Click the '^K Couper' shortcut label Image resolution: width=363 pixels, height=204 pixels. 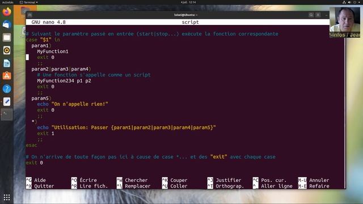pyautogui.click(x=175, y=180)
